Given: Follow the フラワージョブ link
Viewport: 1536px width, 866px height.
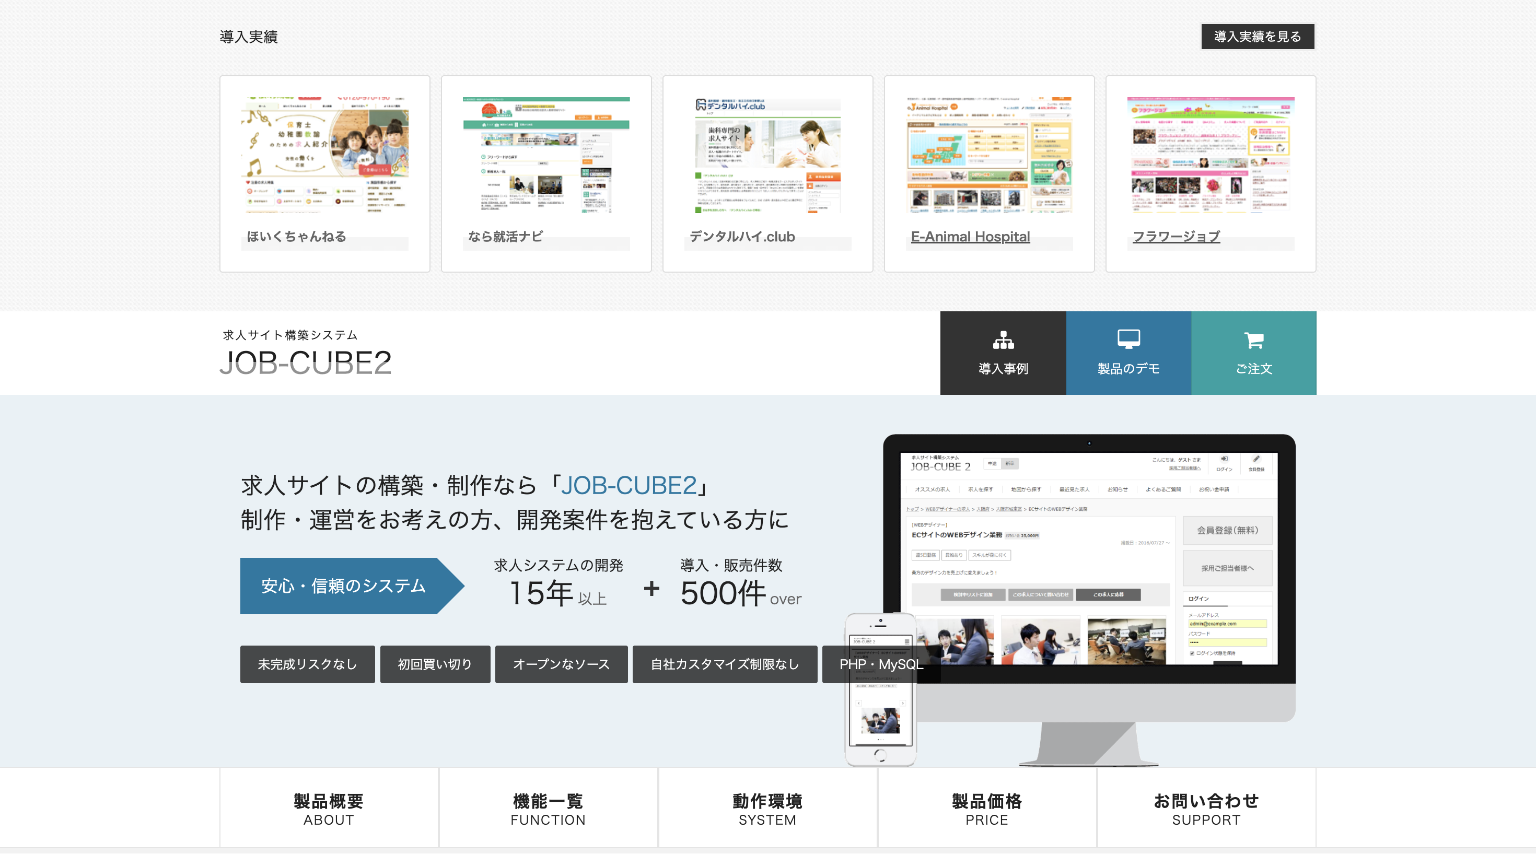Looking at the screenshot, I should coord(1176,237).
